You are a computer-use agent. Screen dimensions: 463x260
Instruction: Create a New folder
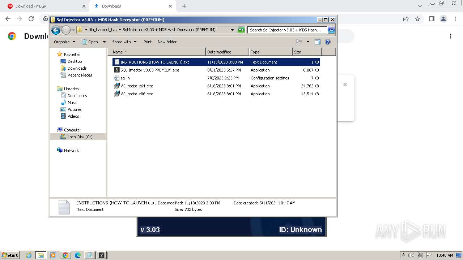coord(167,42)
